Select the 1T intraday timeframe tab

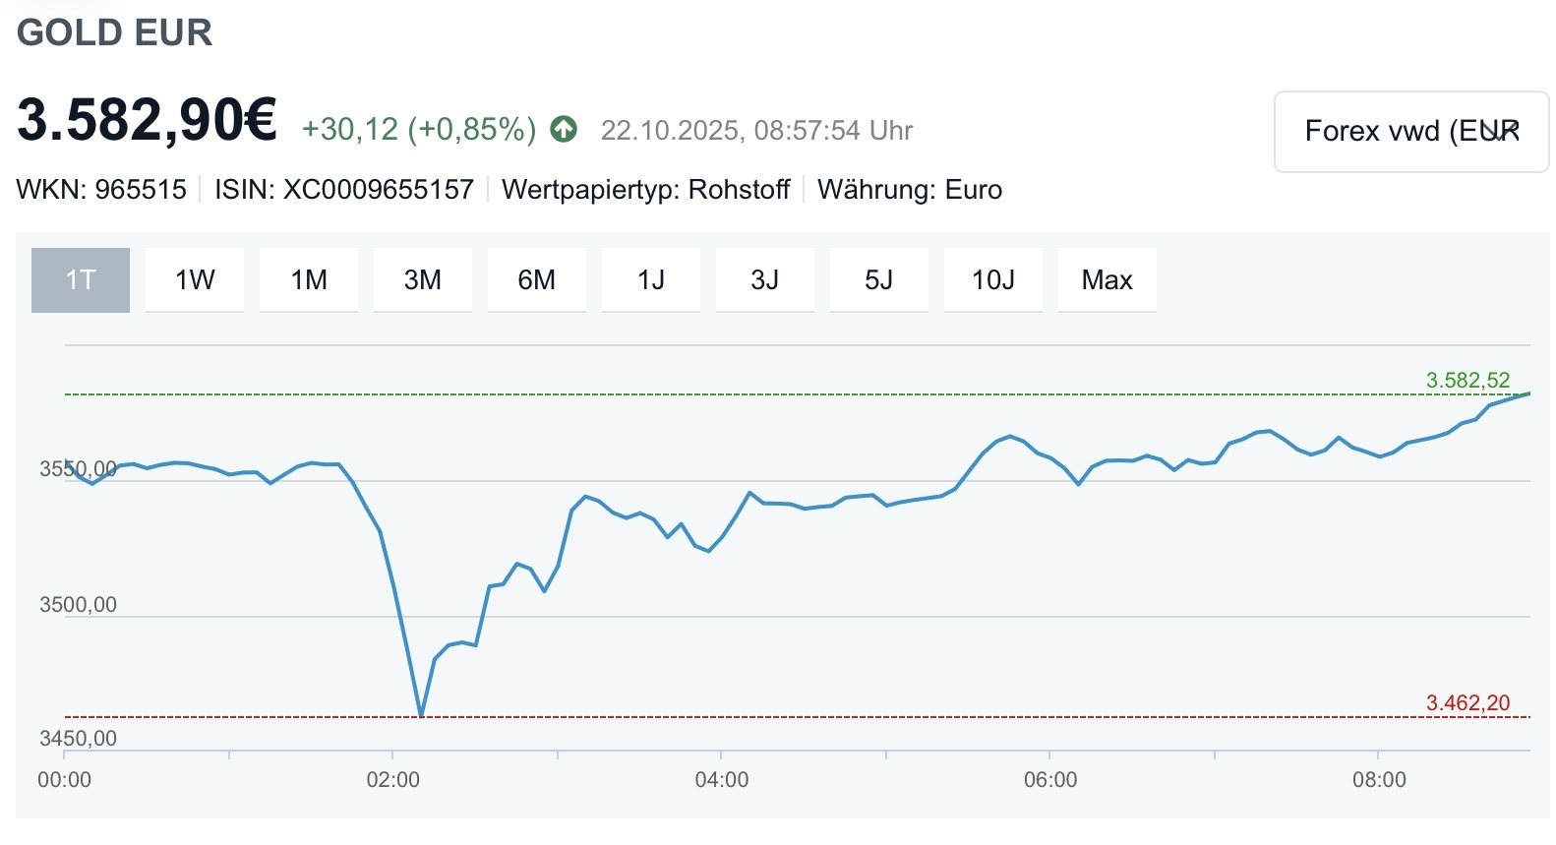coord(81,280)
